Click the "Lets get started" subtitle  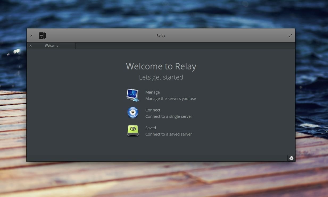(161, 77)
